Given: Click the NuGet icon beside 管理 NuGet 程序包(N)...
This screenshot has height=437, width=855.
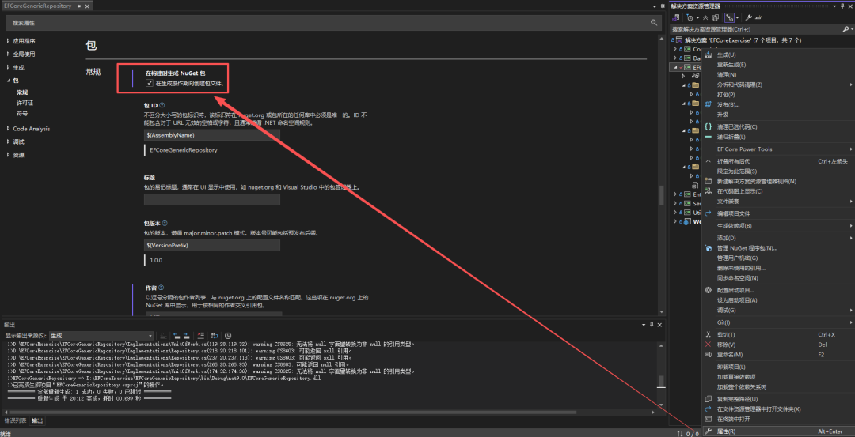Looking at the screenshot, I should click(x=709, y=248).
